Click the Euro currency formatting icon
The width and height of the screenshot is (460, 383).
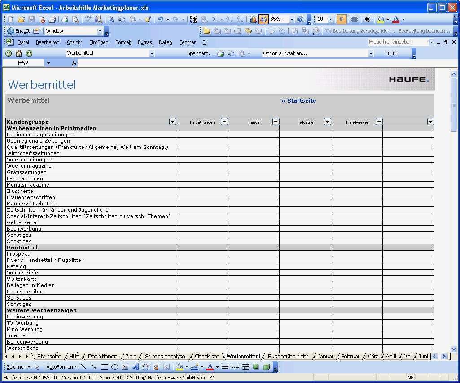[x=368, y=19]
